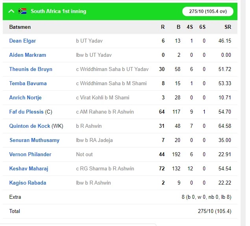This screenshot has height=226, width=250.
Task: Open Vernon Philander's player page
Action: 30,155
